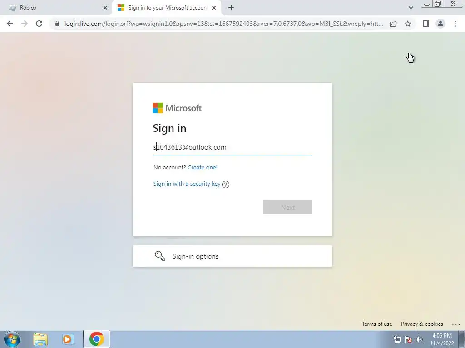Open the taskbar clock and date

(x=442, y=339)
